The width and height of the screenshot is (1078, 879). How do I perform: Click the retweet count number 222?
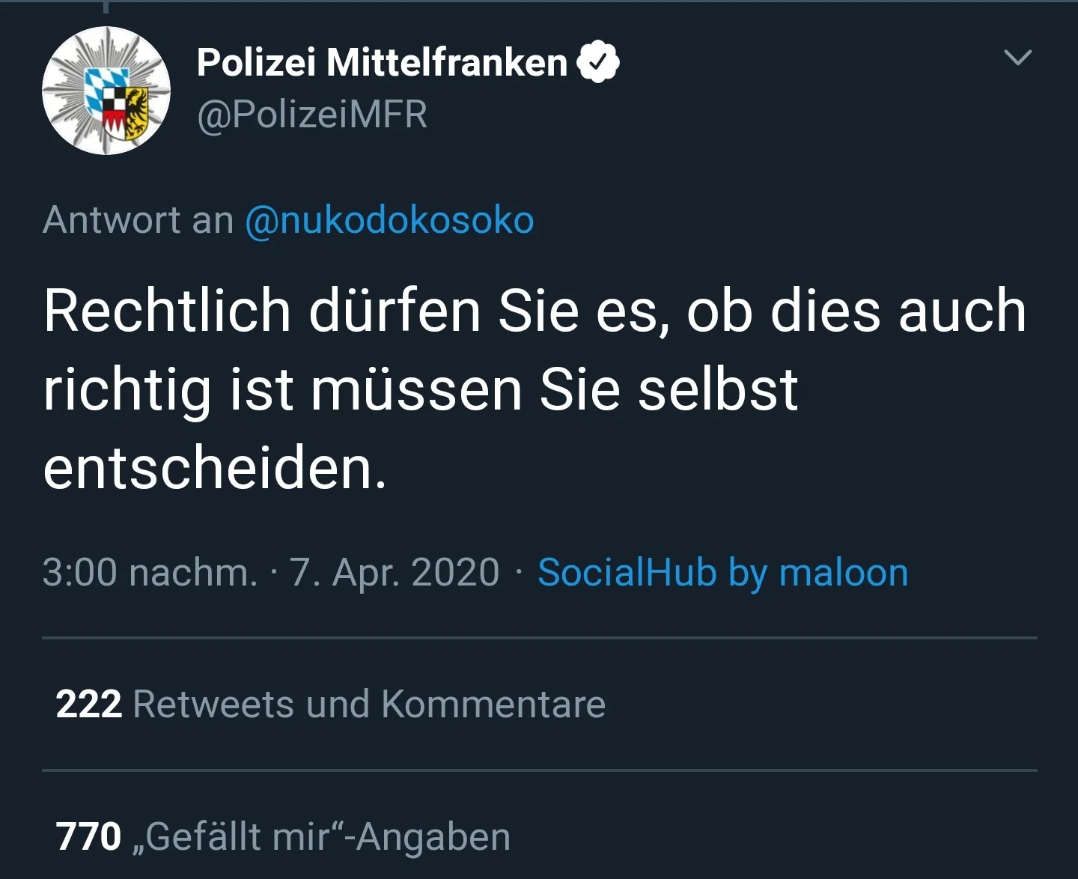pyautogui.click(x=88, y=704)
